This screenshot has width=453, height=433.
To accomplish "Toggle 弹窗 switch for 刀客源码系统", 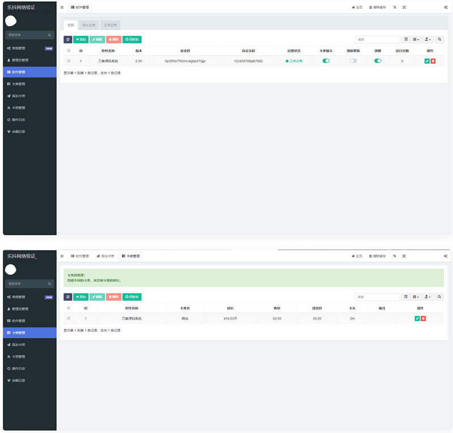I will click(x=378, y=61).
